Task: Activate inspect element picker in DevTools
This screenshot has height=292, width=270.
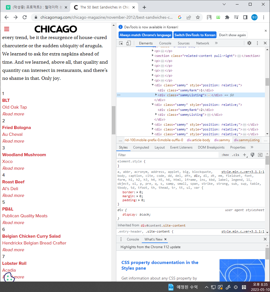Action: 121,43
